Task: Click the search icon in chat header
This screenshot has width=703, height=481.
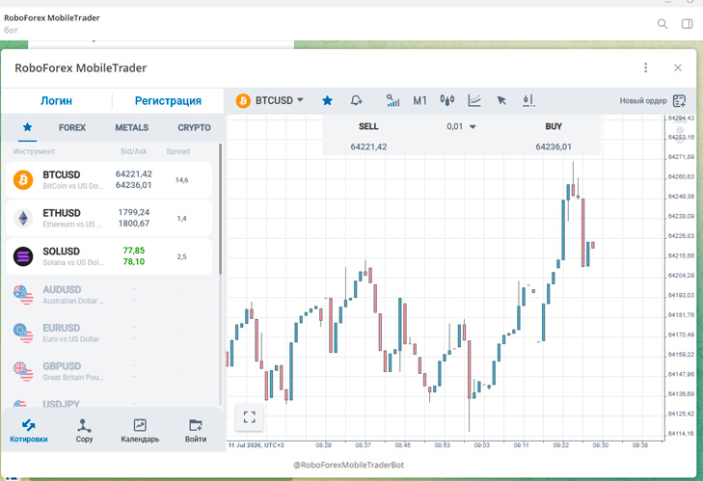Action: click(x=662, y=24)
